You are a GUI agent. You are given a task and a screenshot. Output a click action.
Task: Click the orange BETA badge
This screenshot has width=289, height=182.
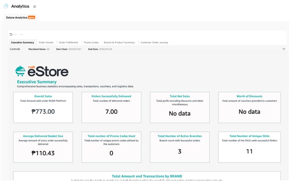click(x=31, y=18)
